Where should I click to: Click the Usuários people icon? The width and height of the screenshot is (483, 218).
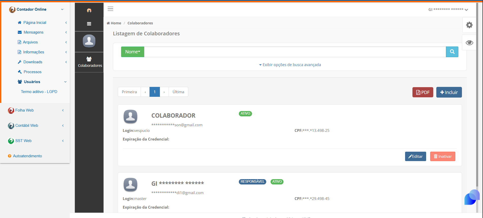point(20,82)
